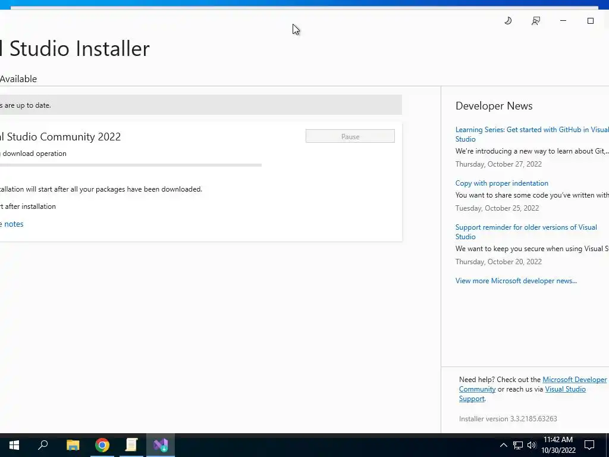Viewport: 609px width, 457px height.
Task: Open the script document app in taskbar
Action: (131, 445)
